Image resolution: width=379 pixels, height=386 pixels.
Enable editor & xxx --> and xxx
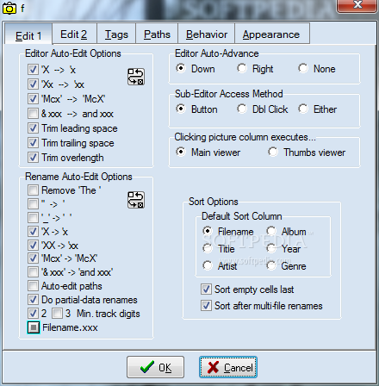pos(33,114)
